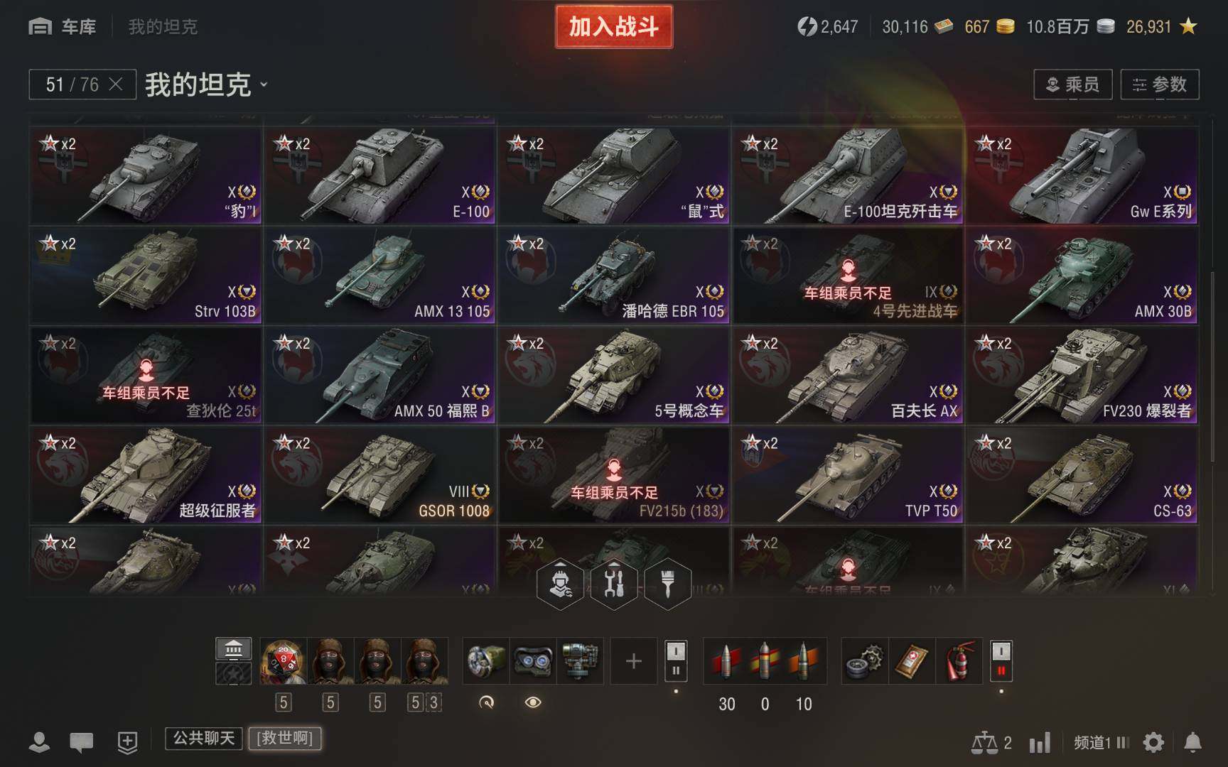
Task: Switch to the 公共聊天 chat tab
Action: click(x=204, y=738)
